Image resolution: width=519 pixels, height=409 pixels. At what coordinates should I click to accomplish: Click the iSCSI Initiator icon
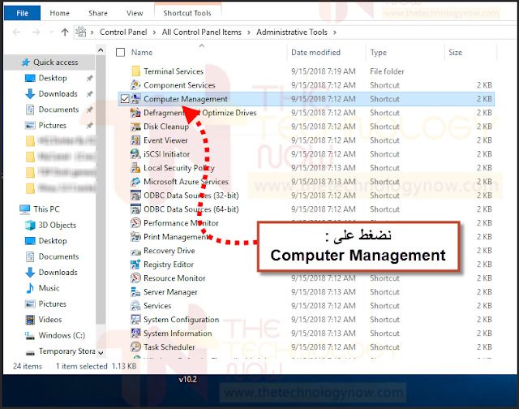135,154
